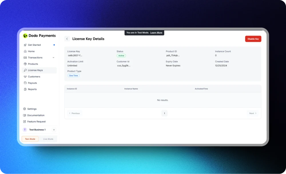Image resolution: width=286 pixels, height=174 pixels.
Task: Open the Settings gear icon
Action: pyautogui.click(x=25, y=109)
